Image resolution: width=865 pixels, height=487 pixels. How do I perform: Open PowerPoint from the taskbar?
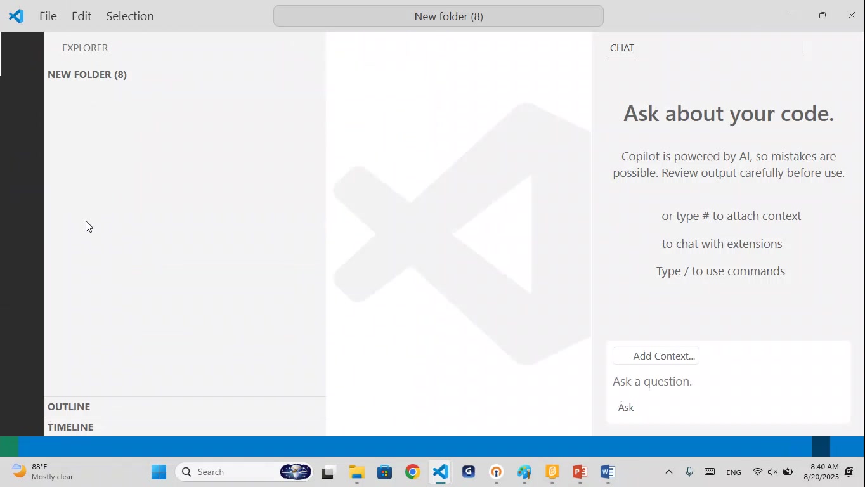[580, 472]
